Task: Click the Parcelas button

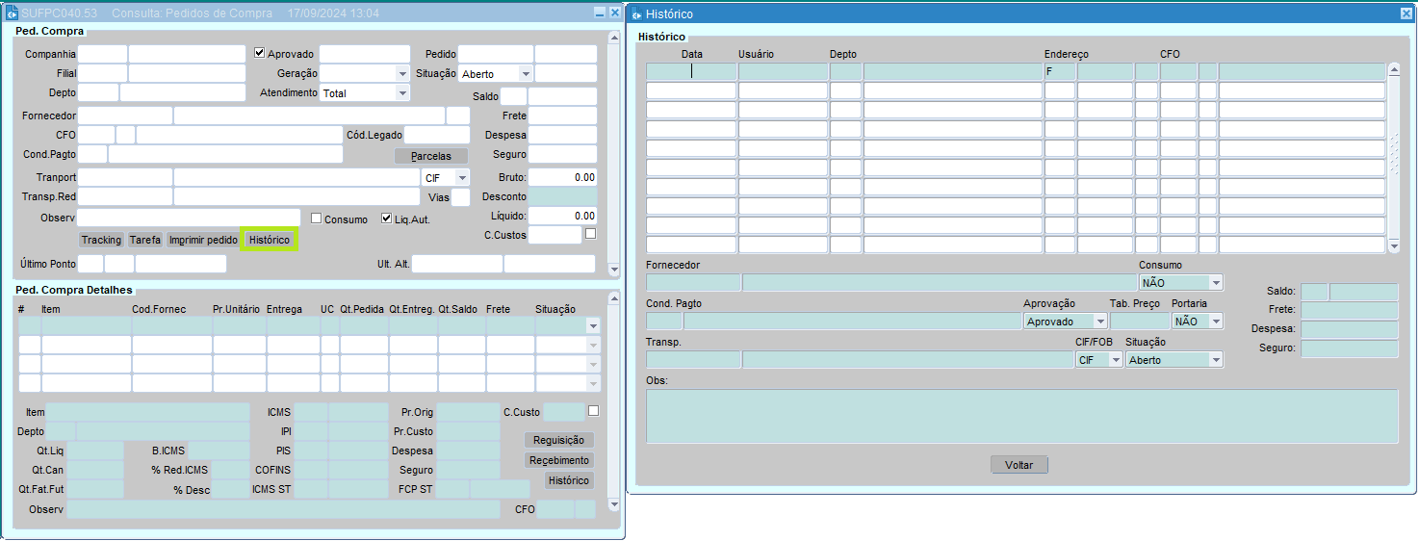Action: (x=430, y=156)
